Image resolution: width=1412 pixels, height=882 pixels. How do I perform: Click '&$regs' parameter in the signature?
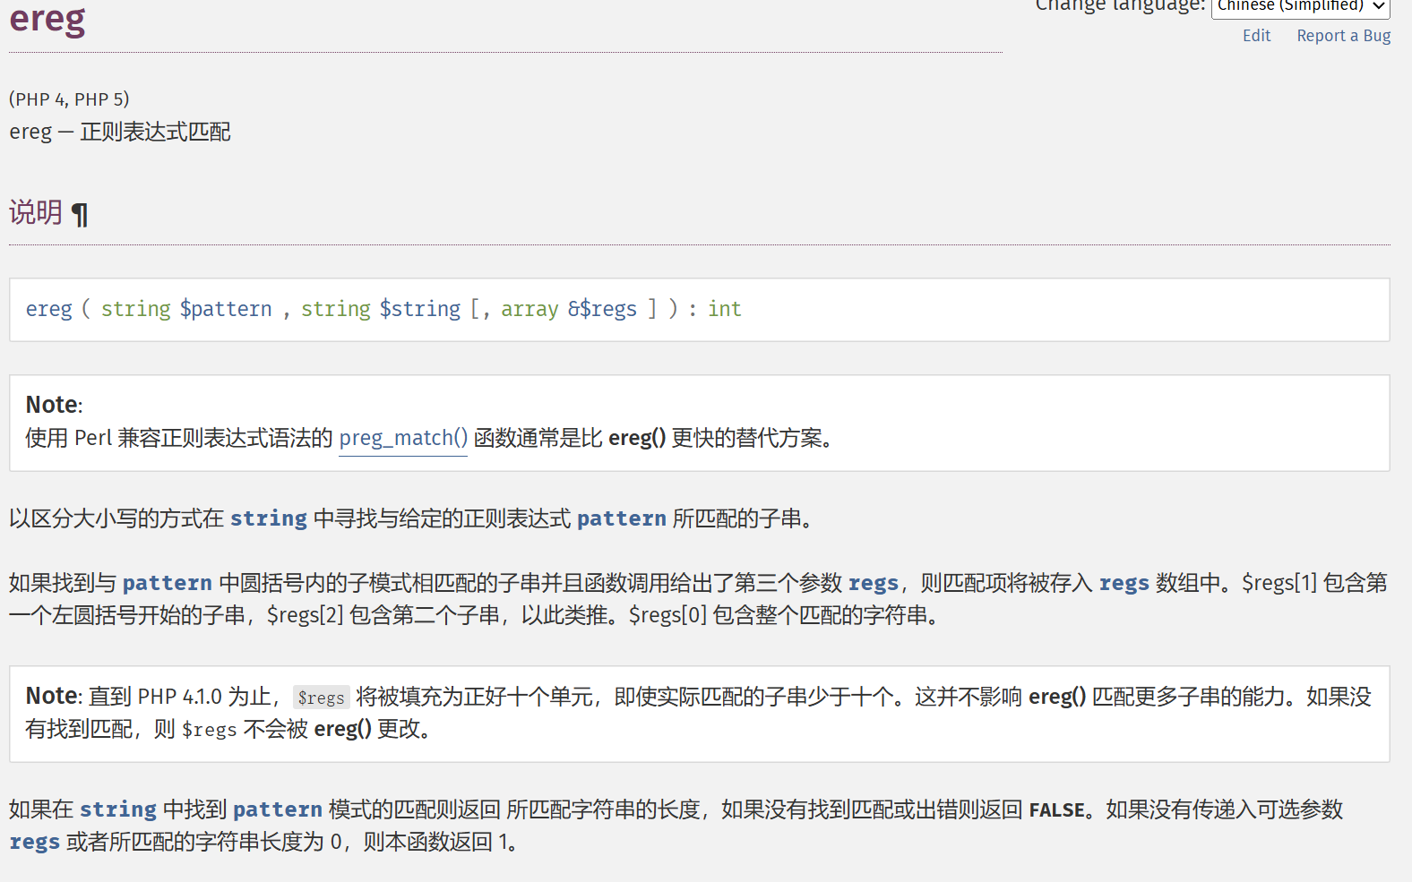602,309
